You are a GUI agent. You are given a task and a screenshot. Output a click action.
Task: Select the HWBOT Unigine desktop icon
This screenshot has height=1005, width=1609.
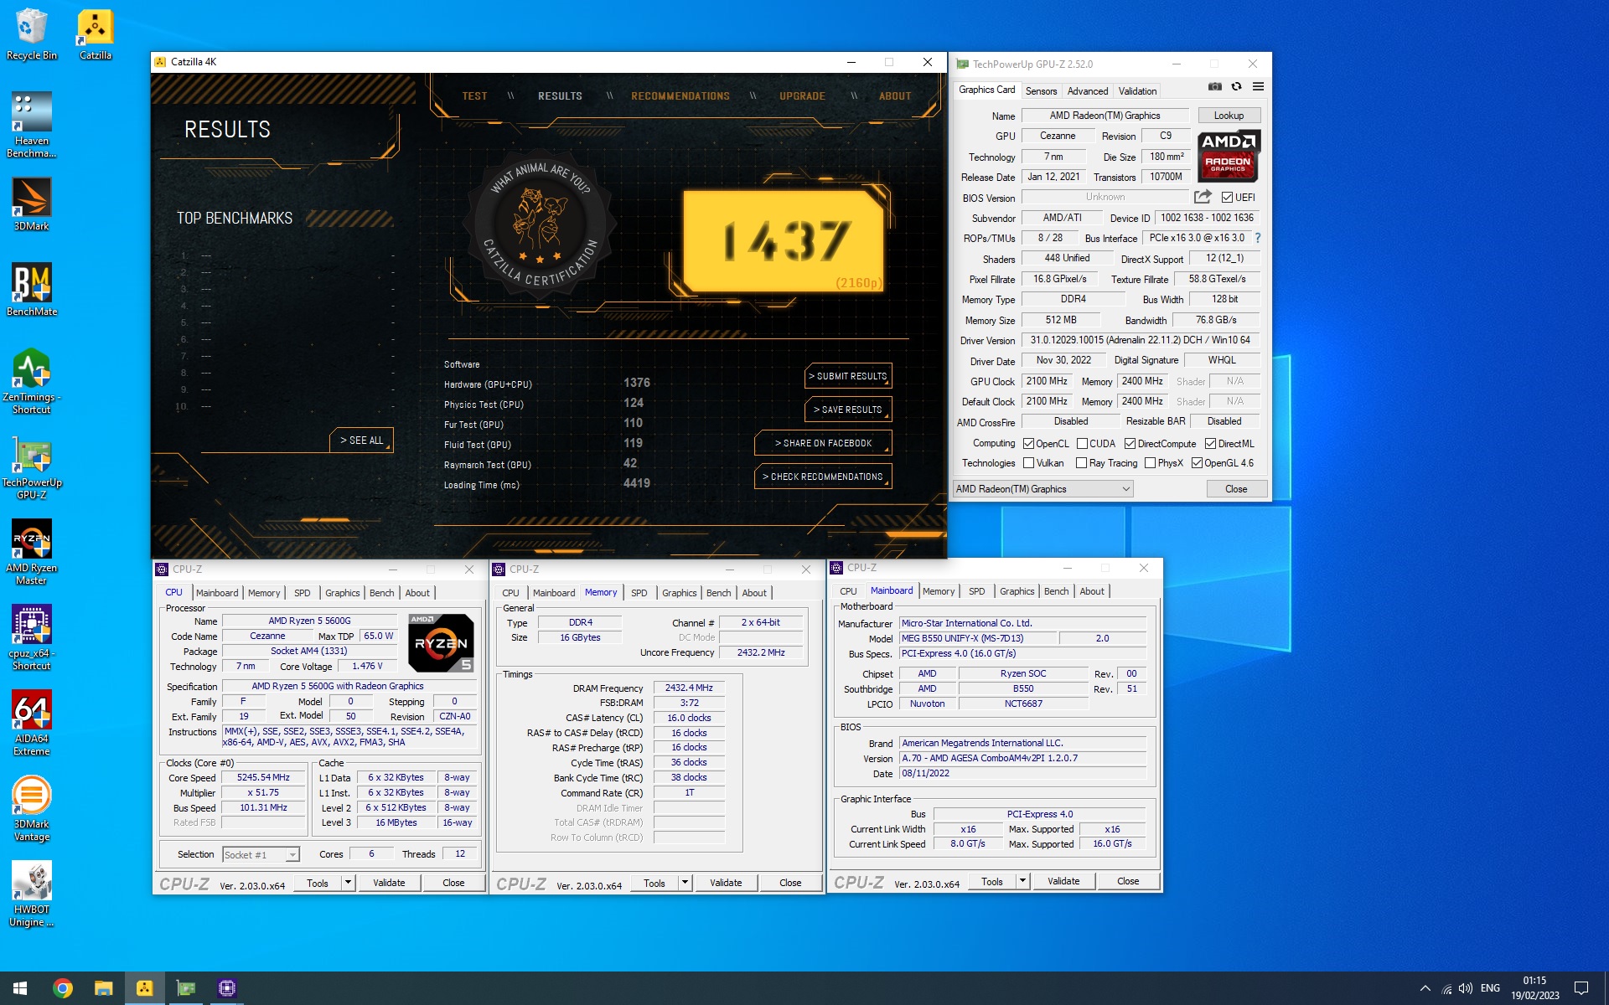(x=31, y=894)
